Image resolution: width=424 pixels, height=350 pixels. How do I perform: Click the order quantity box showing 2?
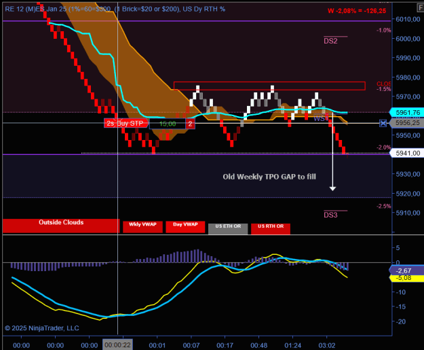[190, 124]
